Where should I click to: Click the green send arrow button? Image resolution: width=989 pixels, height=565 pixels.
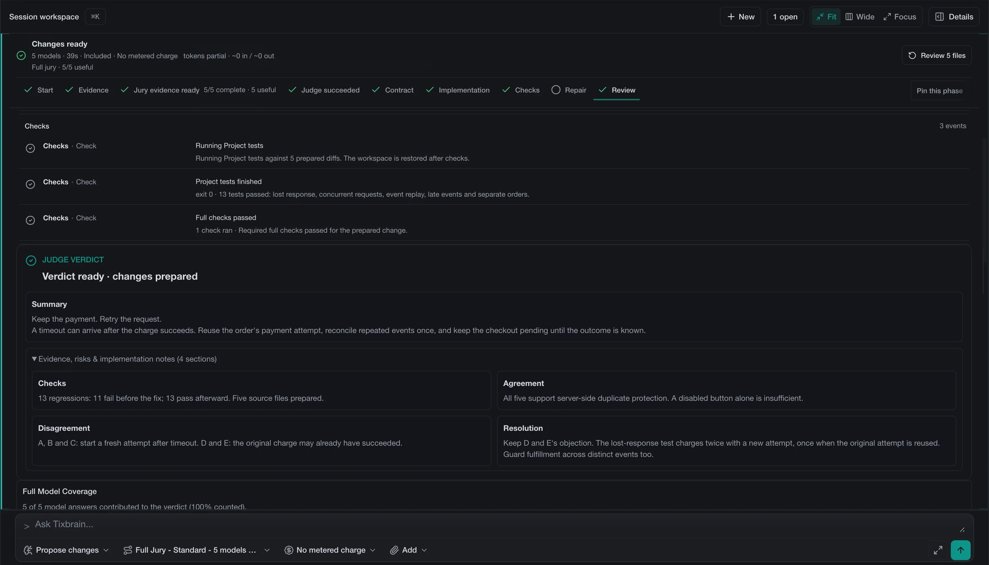click(x=960, y=550)
